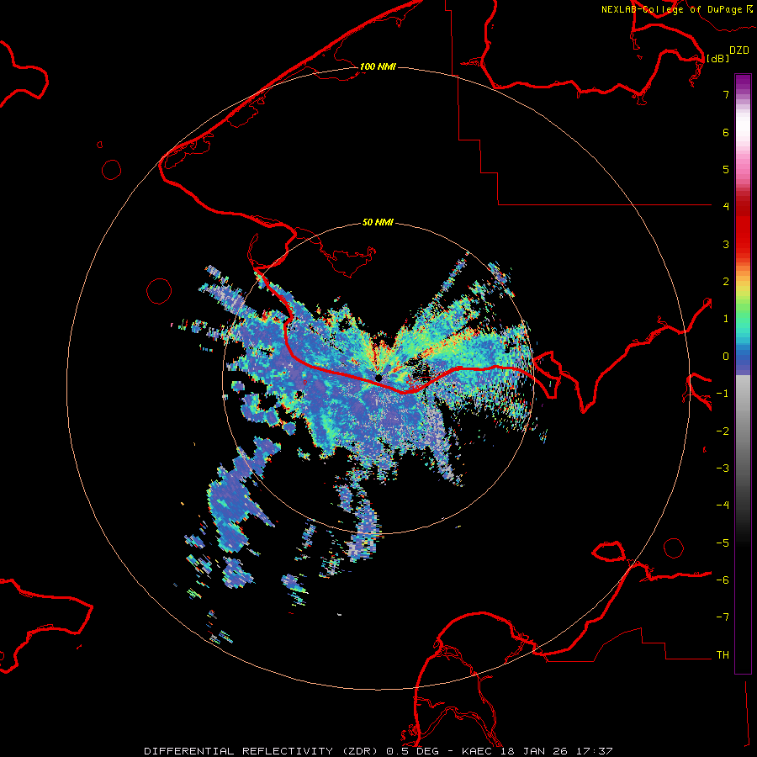757x757 pixels.
Task: Click the -2 dB scale value
Action: [723, 431]
